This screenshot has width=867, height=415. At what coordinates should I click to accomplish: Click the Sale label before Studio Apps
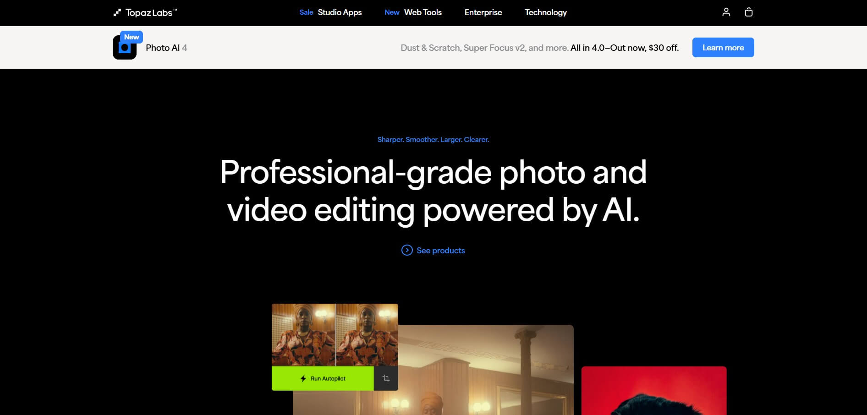click(306, 12)
